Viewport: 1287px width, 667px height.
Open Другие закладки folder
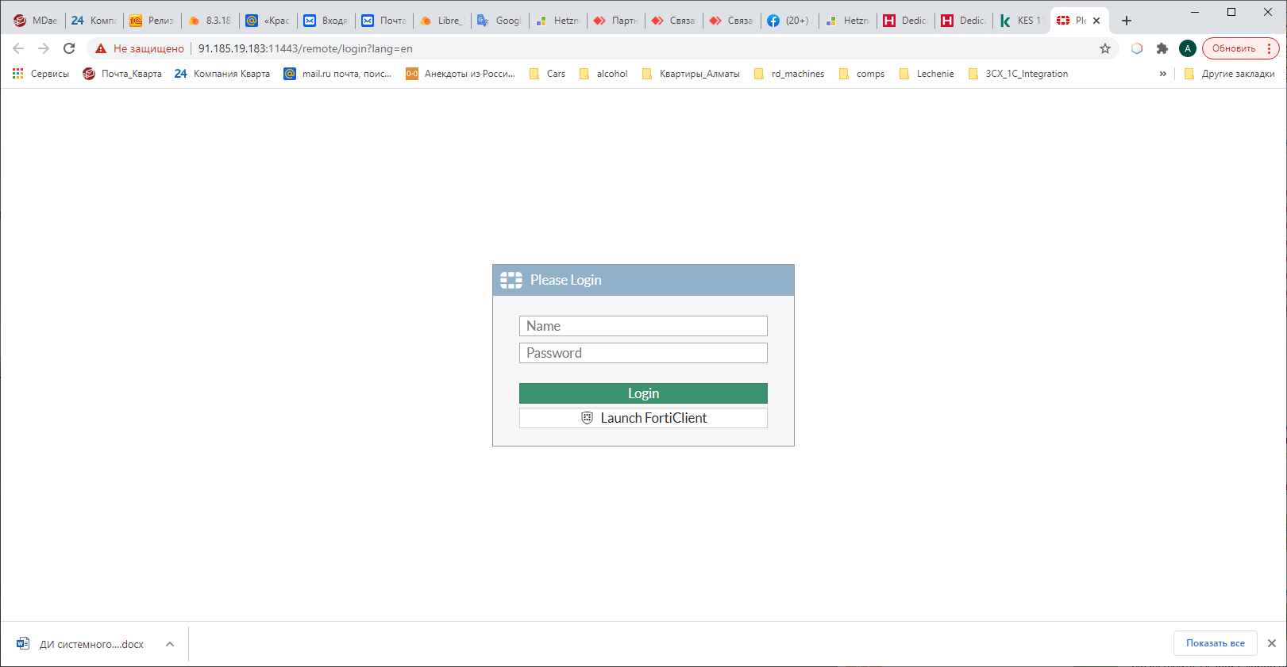point(1229,74)
